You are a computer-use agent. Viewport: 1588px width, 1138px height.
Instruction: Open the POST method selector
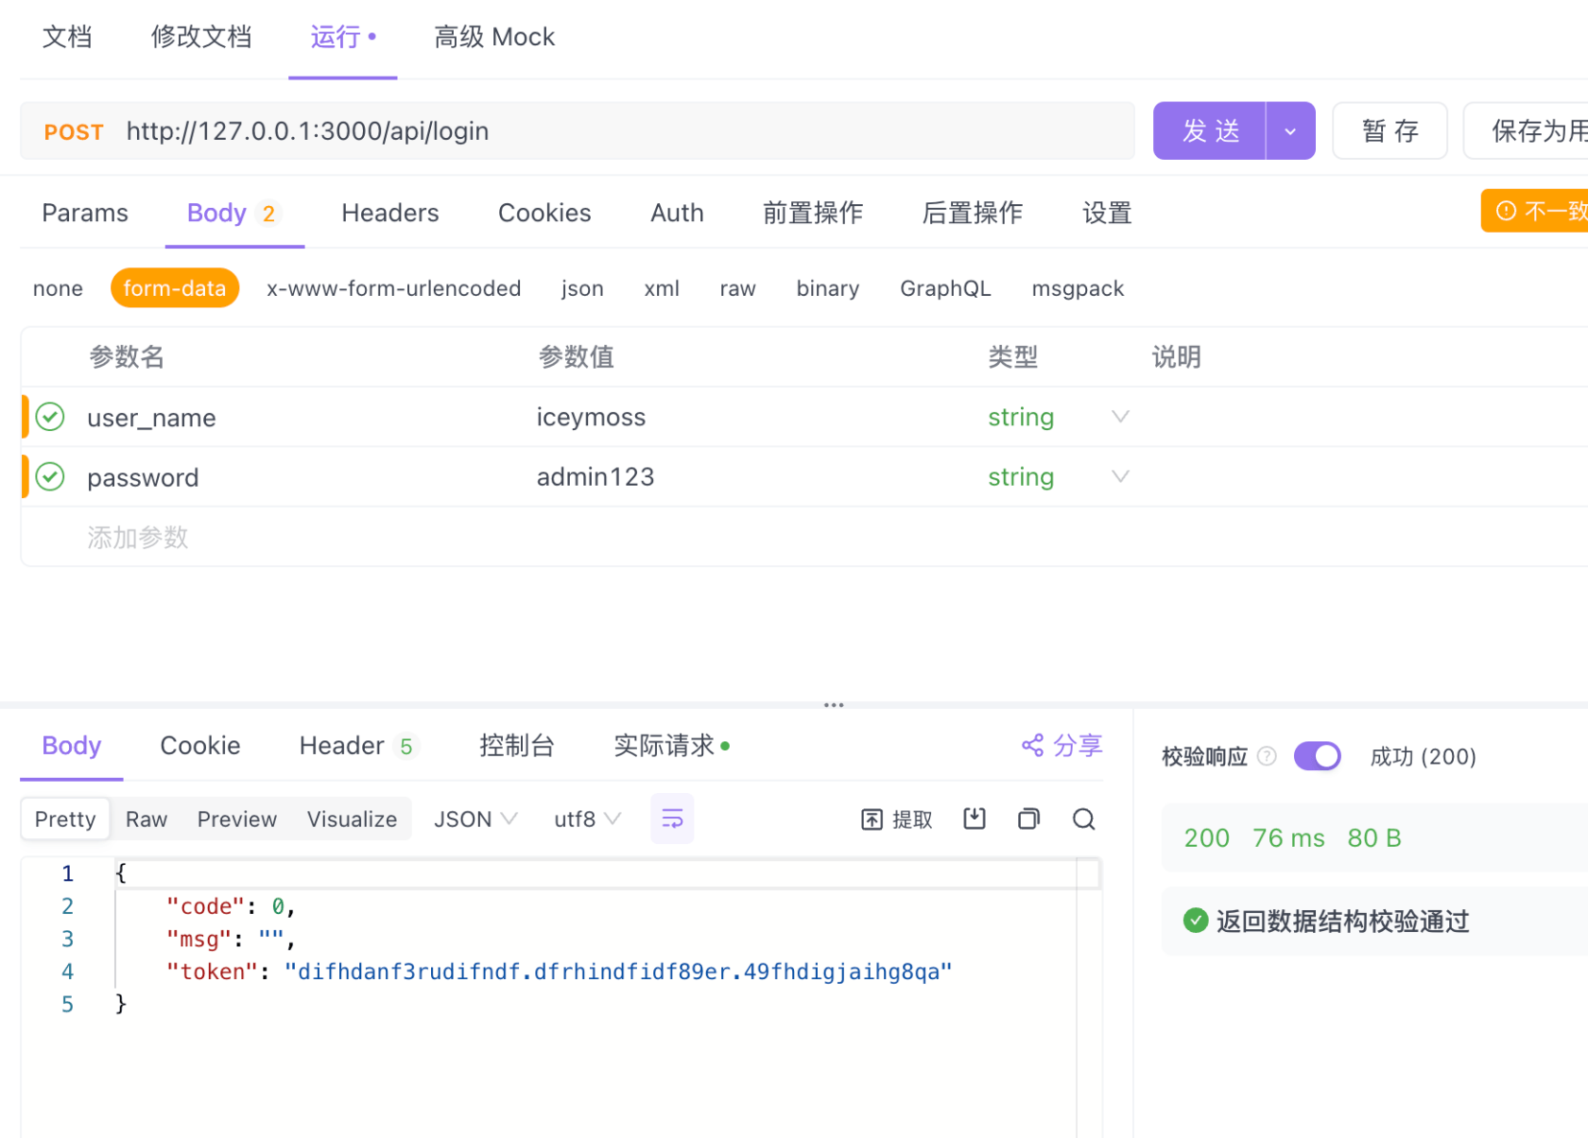[74, 131]
